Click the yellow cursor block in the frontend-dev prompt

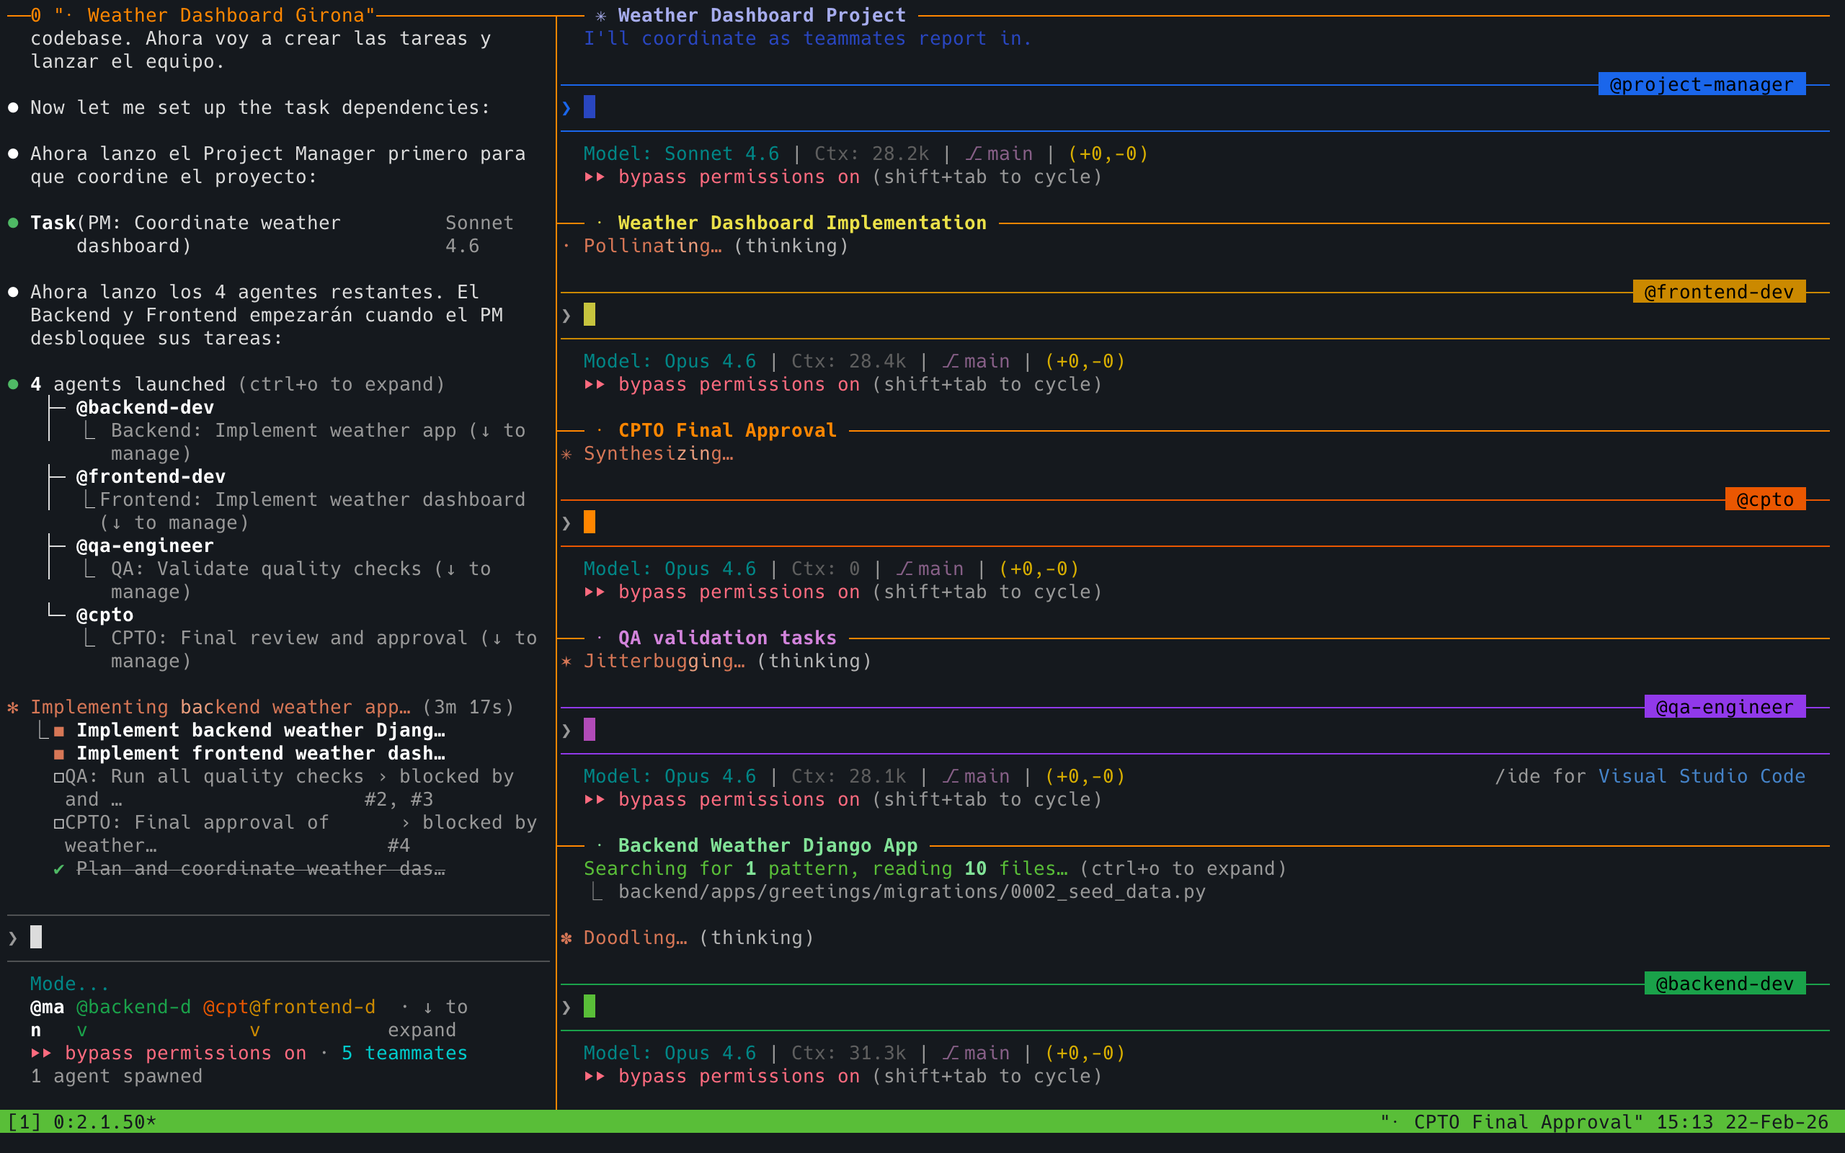click(x=589, y=314)
